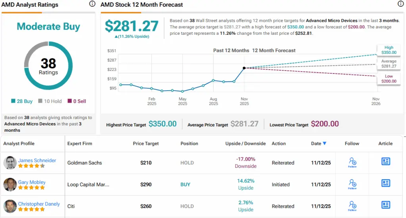Sort table by Date column arrow
Screen dimensions: 406x218
point(325,144)
